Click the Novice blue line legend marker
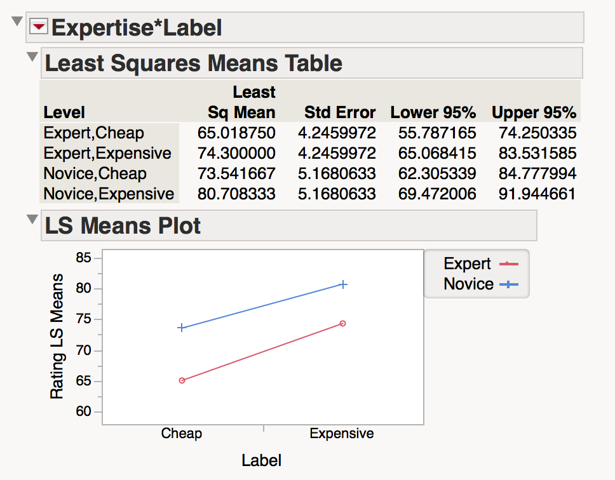Screen dimensions: 615x480 (x=510, y=284)
